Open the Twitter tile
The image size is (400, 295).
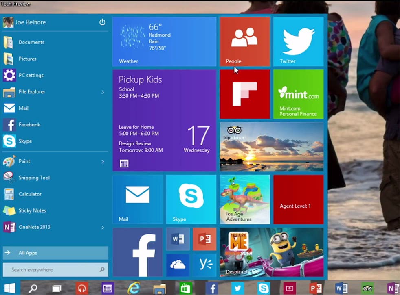tap(298, 41)
